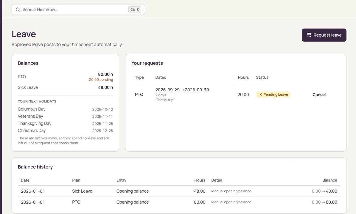Click the Entry column header
The width and height of the screenshot is (356, 214).
[x=121, y=180]
